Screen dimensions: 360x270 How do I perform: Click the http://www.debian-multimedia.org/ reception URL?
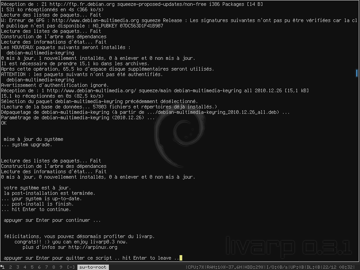tap(91, 91)
